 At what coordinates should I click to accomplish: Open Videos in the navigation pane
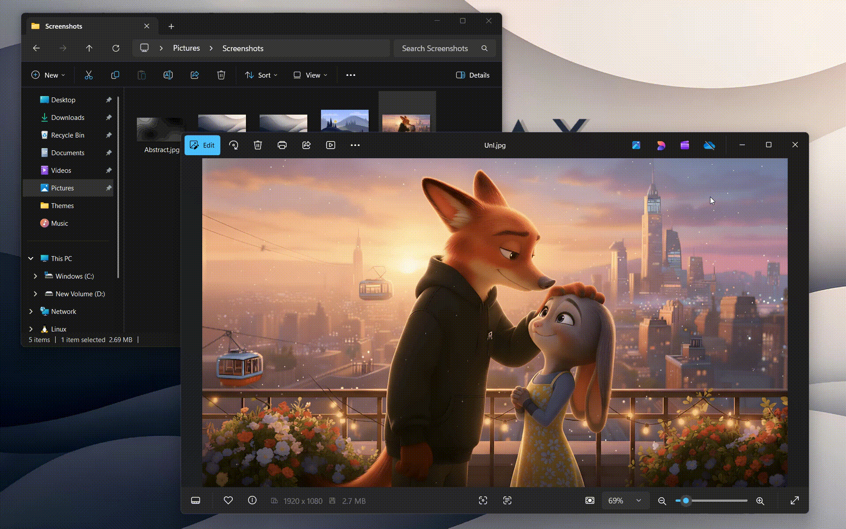tap(61, 170)
